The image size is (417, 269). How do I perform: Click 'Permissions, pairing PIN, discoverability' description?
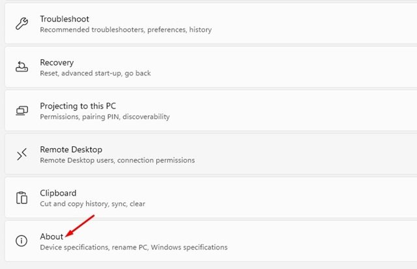coord(105,117)
